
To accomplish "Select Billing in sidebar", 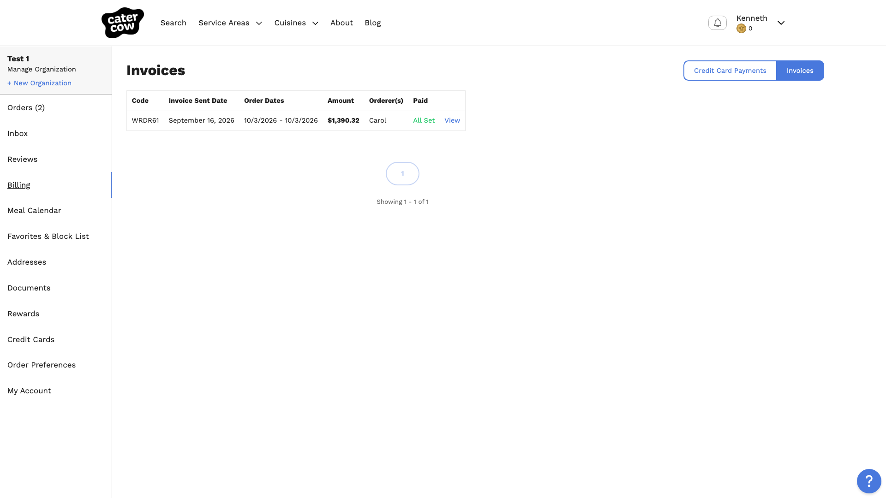I will coord(18,185).
